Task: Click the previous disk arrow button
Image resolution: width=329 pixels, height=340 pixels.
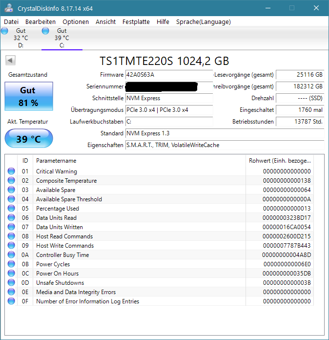Action: point(10,60)
